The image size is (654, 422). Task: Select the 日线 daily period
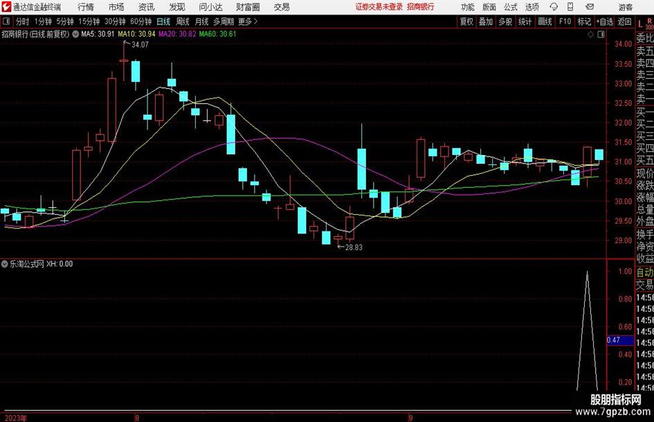click(163, 21)
